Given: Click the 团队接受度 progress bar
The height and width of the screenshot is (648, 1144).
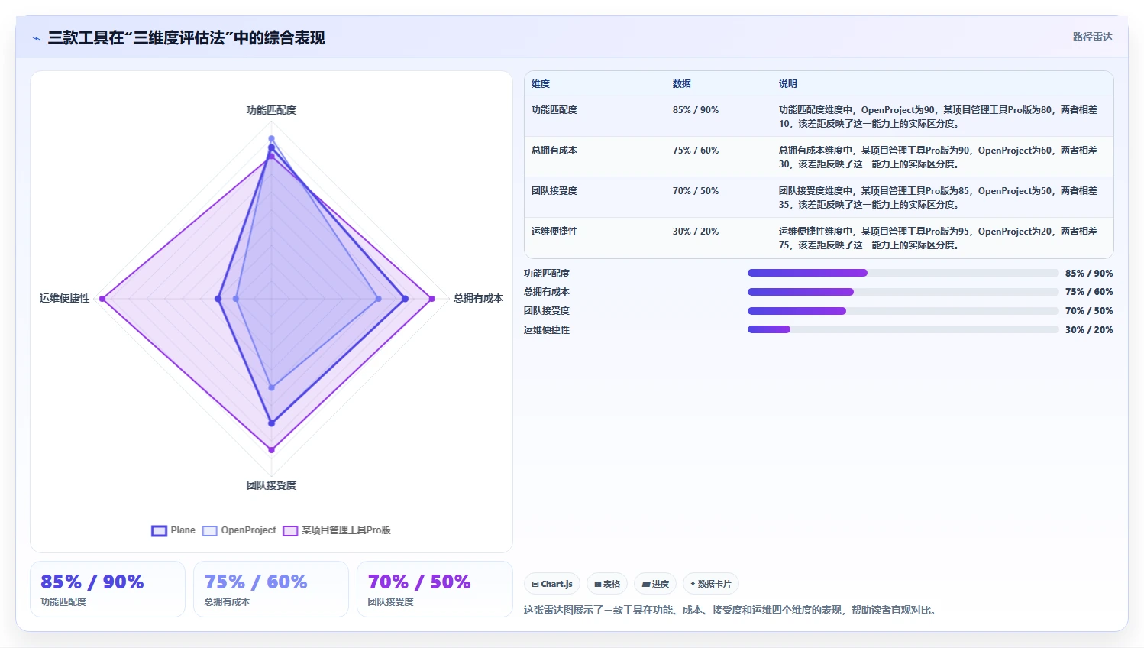Looking at the screenshot, I should tap(903, 311).
